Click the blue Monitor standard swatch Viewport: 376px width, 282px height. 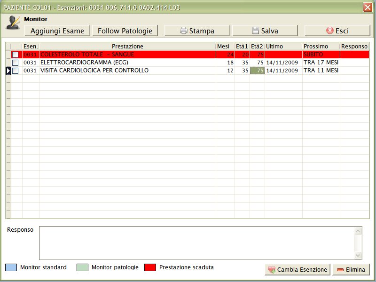(x=11, y=267)
